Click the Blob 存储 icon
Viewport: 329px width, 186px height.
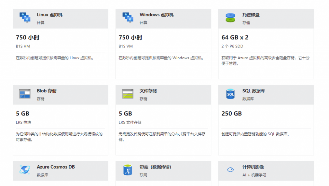point(25,94)
